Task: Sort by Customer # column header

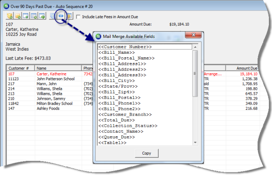Action: (x=21, y=68)
